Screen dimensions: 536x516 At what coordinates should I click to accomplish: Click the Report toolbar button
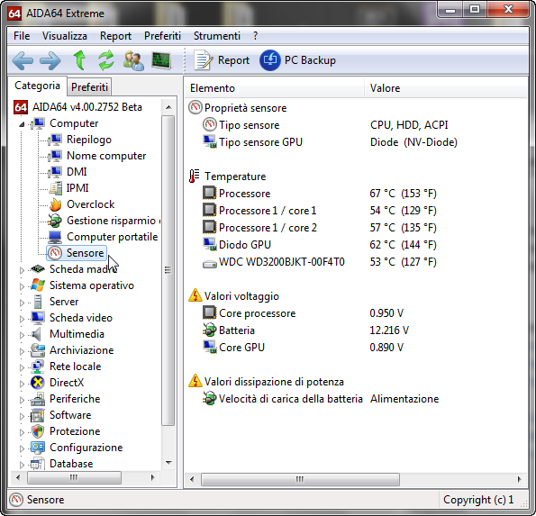pos(222,60)
